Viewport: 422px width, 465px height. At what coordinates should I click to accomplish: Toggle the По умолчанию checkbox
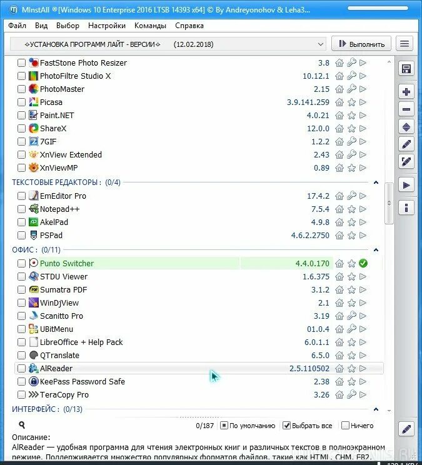coord(224,426)
